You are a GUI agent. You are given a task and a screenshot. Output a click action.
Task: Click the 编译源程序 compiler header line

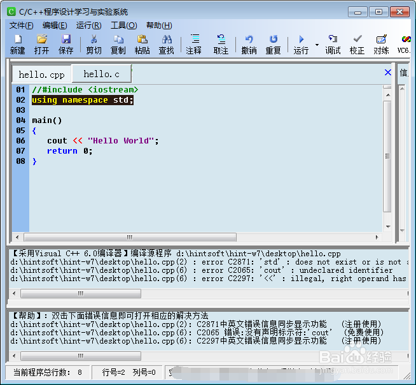click(x=176, y=254)
